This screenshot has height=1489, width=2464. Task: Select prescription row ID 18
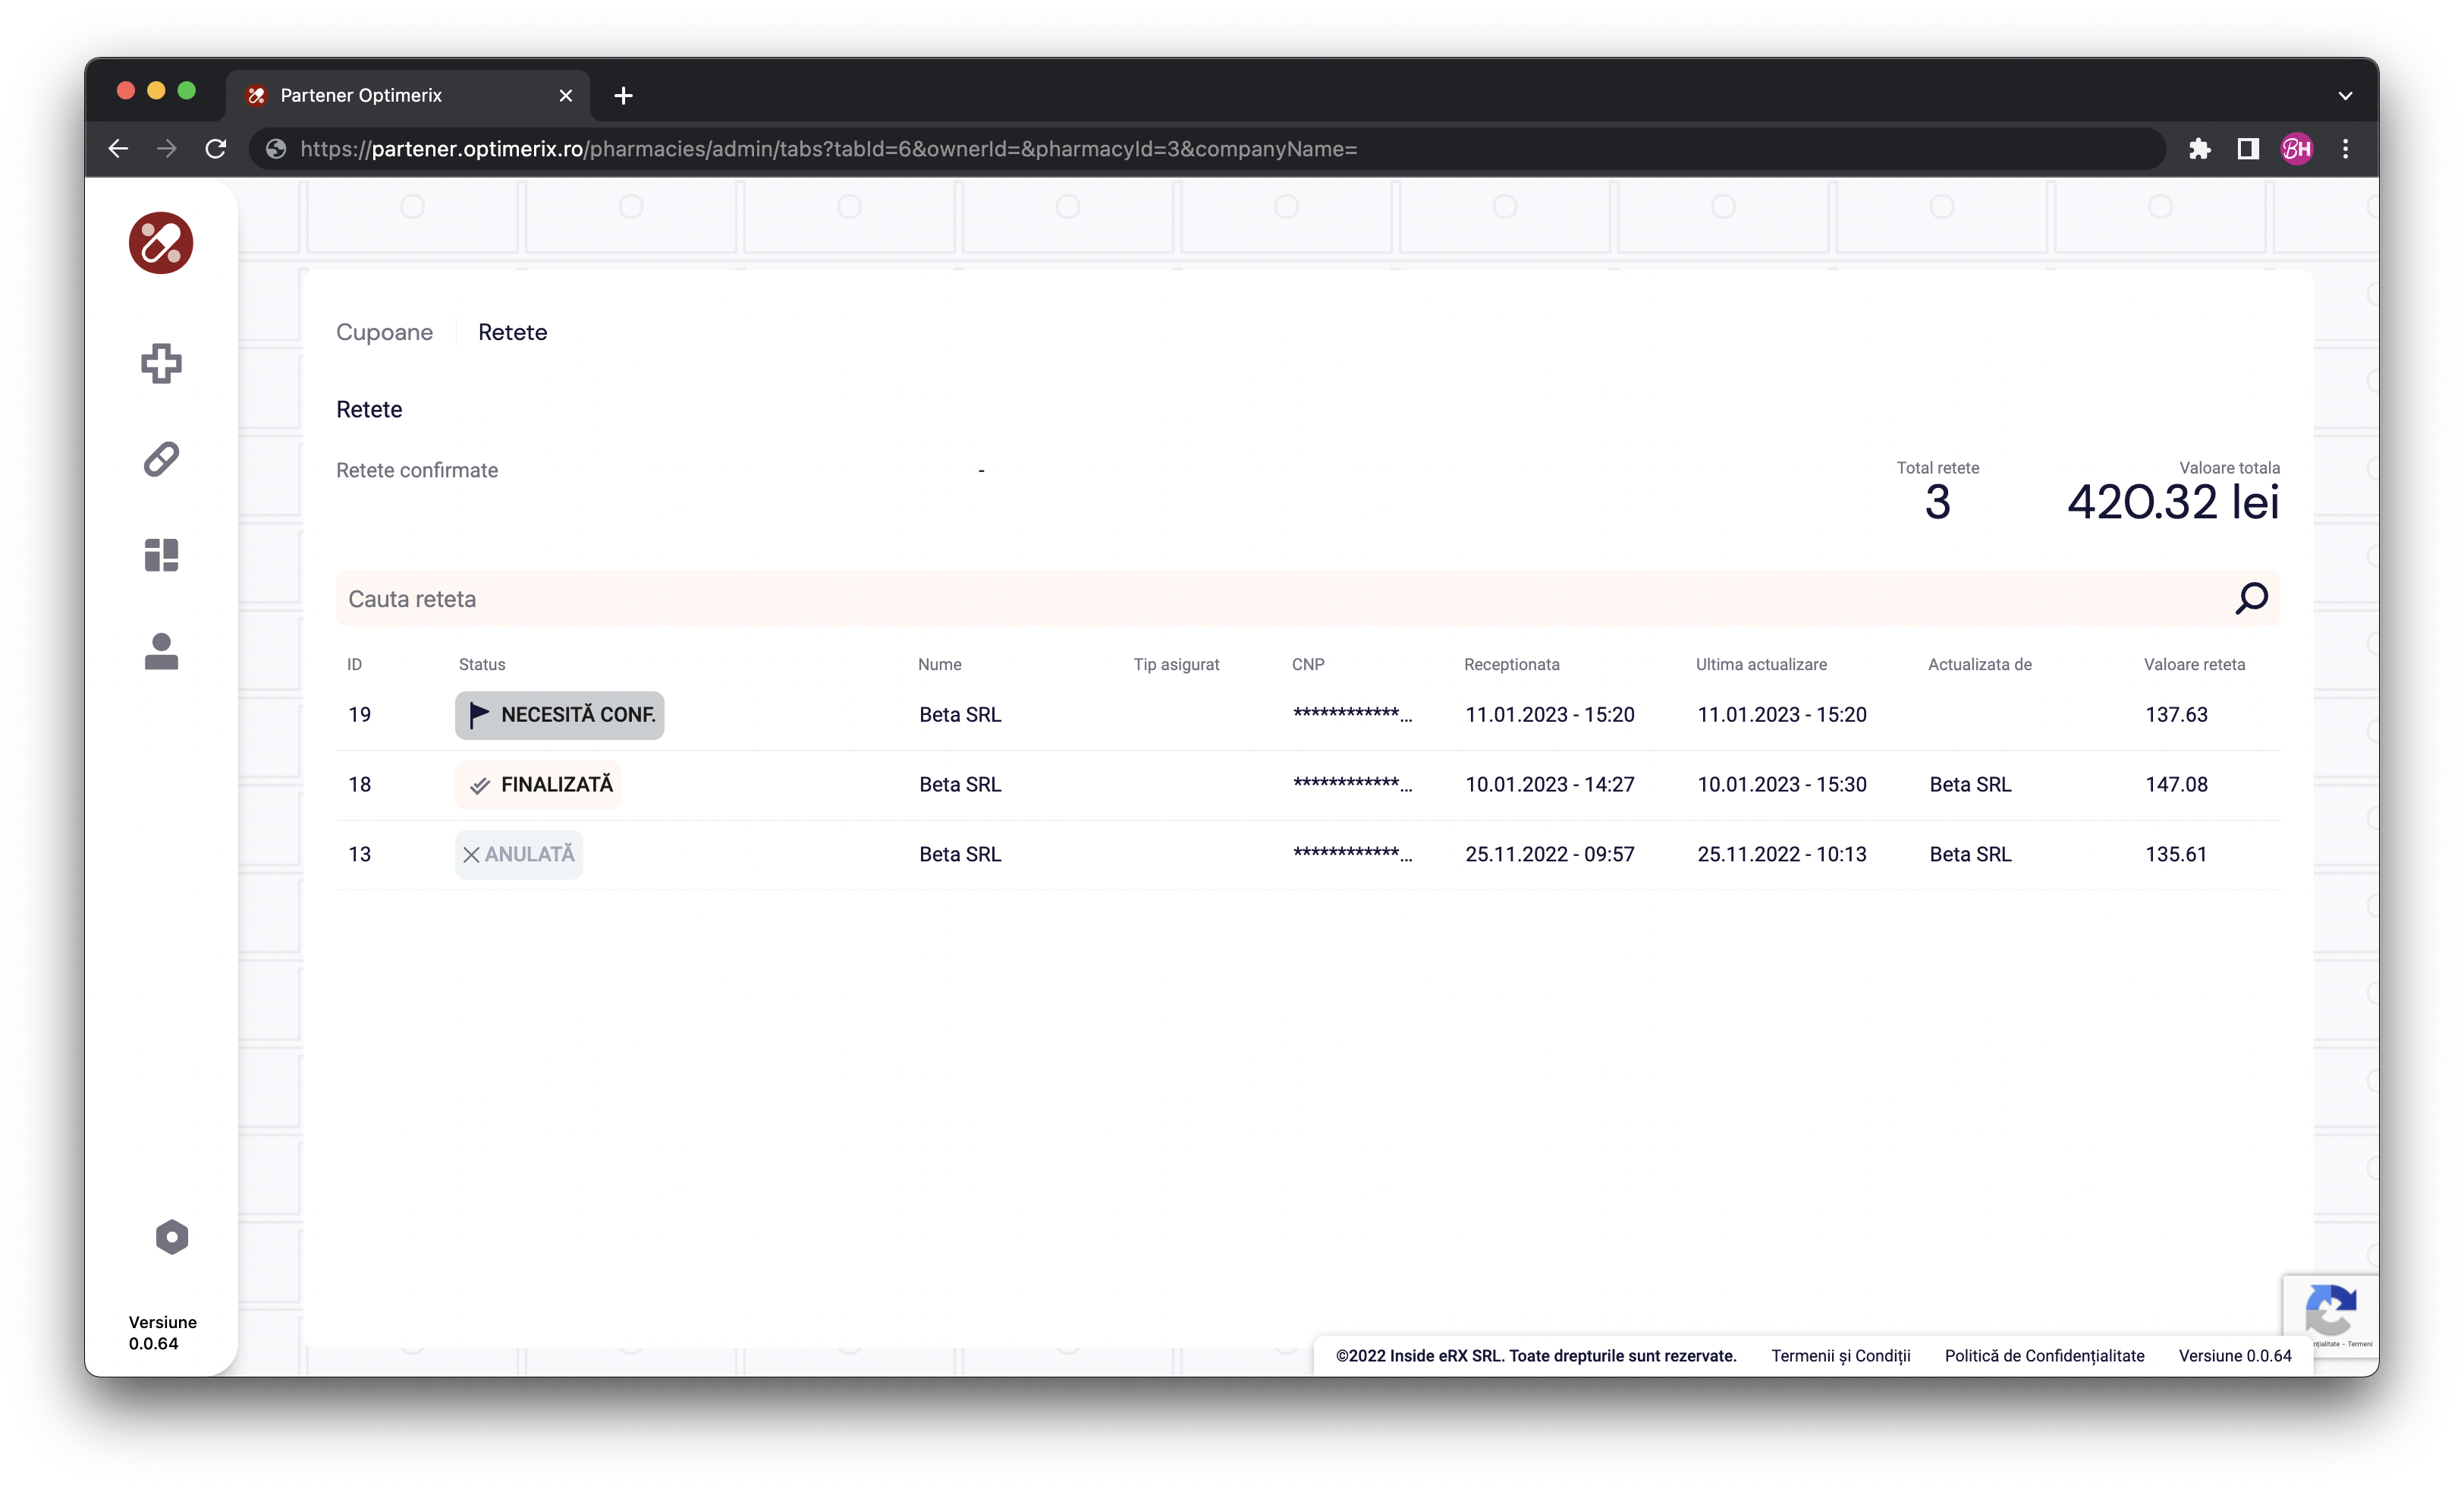pos(1307,785)
